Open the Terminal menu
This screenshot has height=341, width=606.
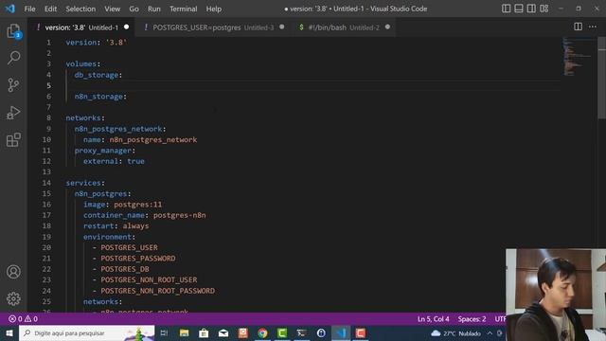pyautogui.click(x=183, y=9)
